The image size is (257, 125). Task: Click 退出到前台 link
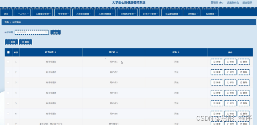233,3
